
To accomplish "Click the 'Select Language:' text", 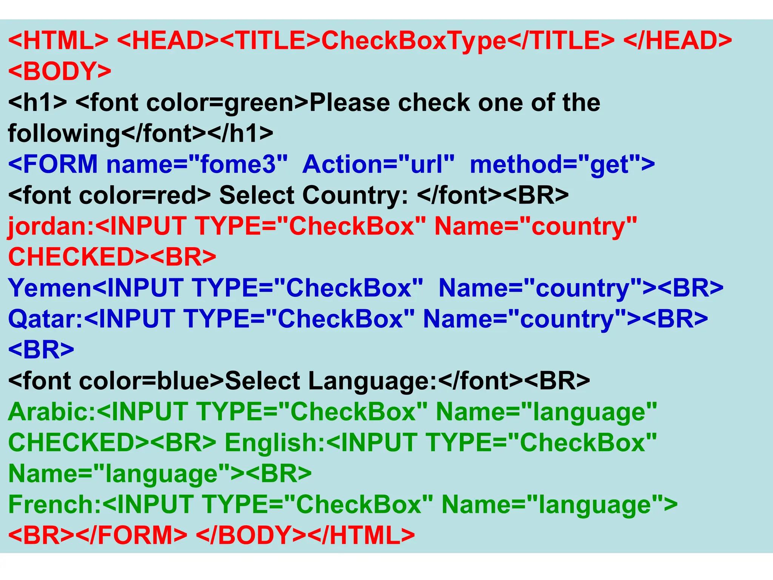I will click(x=331, y=381).
